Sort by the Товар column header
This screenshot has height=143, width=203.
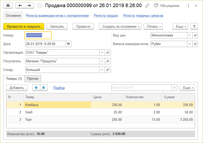coord(57,97)
